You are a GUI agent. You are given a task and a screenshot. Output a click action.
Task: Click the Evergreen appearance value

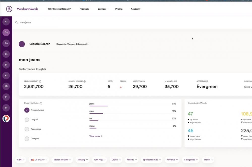point(207,87)
